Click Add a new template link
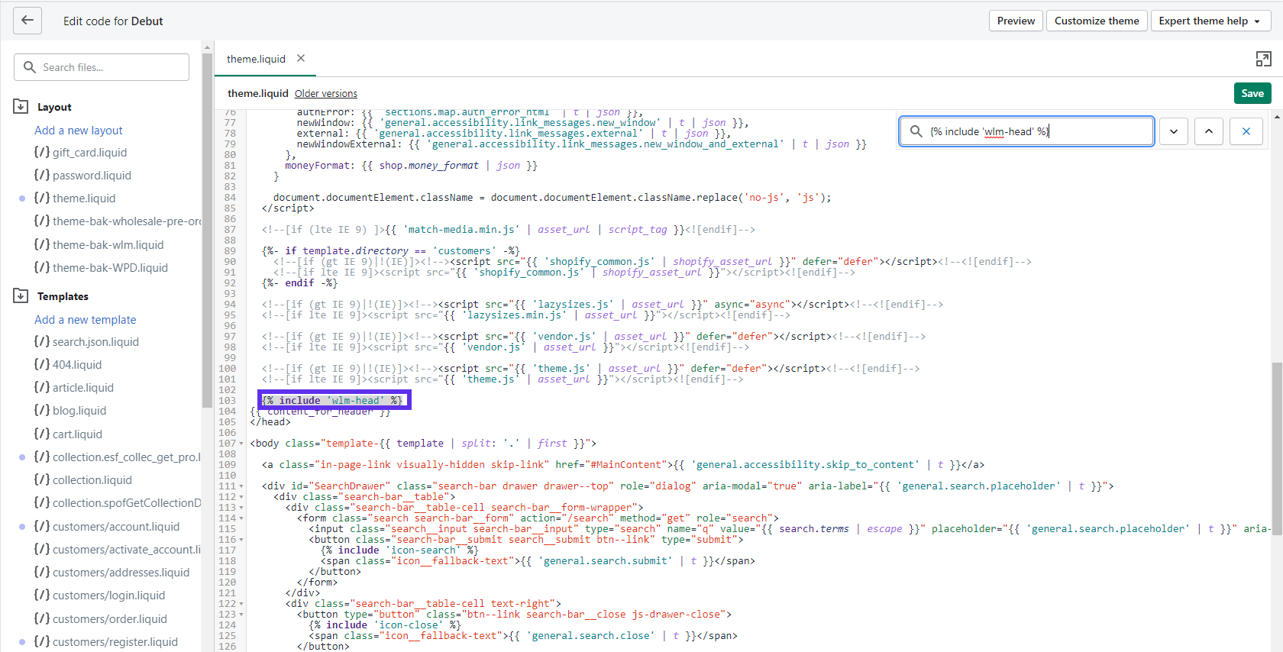The image size is (1283, 652). point(86,320)
